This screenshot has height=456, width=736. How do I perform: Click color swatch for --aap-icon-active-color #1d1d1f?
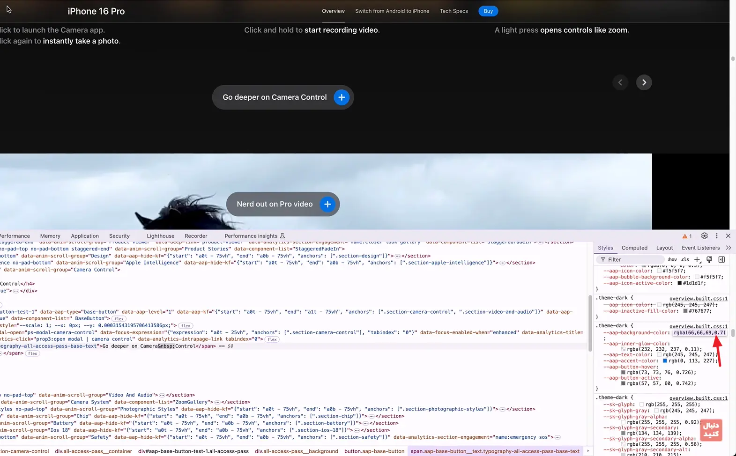[x=679, y=283]
